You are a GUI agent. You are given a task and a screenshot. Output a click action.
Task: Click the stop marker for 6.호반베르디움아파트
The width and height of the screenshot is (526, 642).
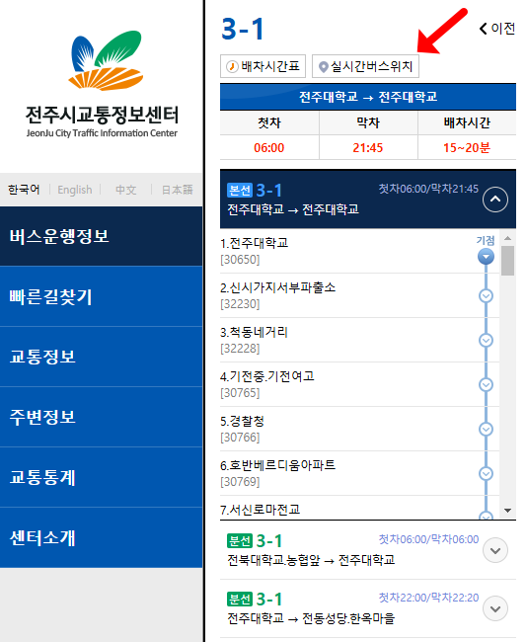coord(486,473)
